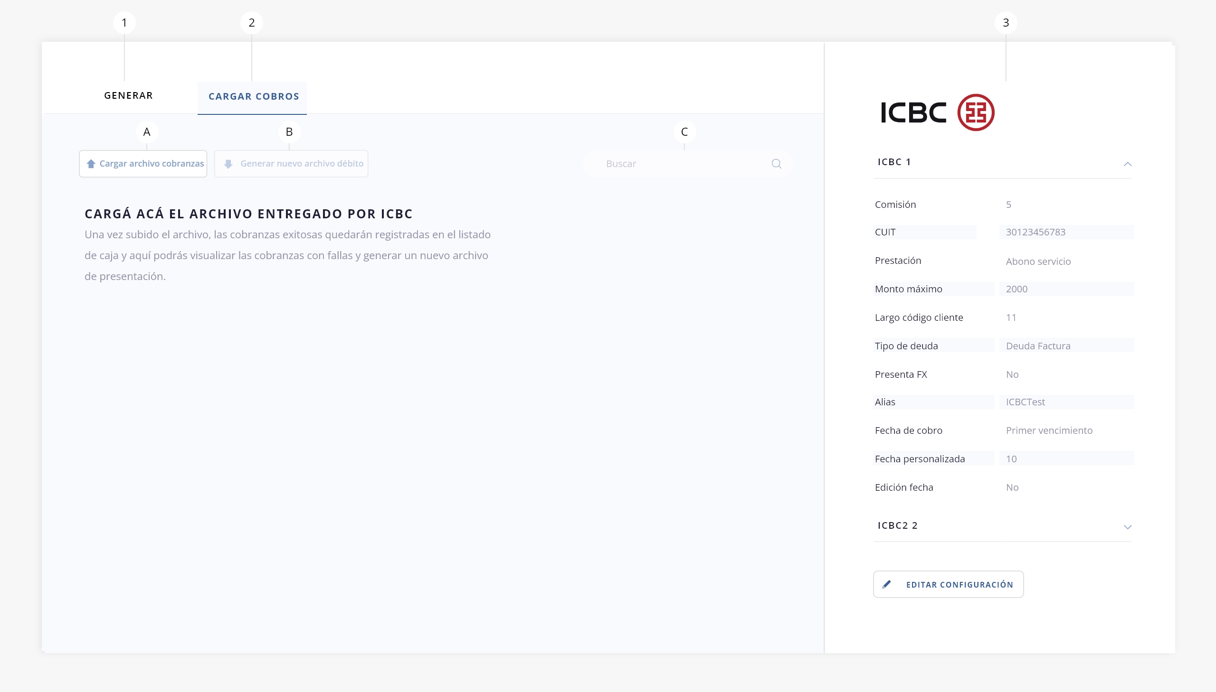Click the Edición fecha value No
Screen dimensions: 1216x692
pyautogui.click(x=1012, y=487)
